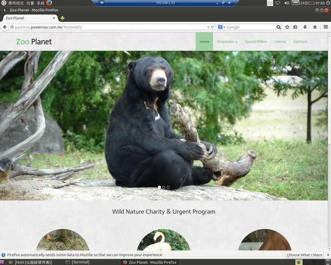Screen dimensions: 331x265
Task: Click the network indicator in the top panel
Action: point(278,3)
